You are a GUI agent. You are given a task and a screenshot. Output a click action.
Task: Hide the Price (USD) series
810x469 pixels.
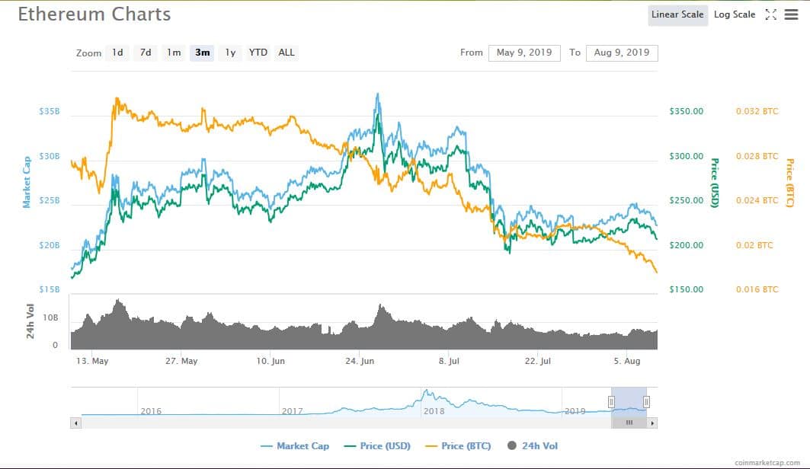point(379,445)
